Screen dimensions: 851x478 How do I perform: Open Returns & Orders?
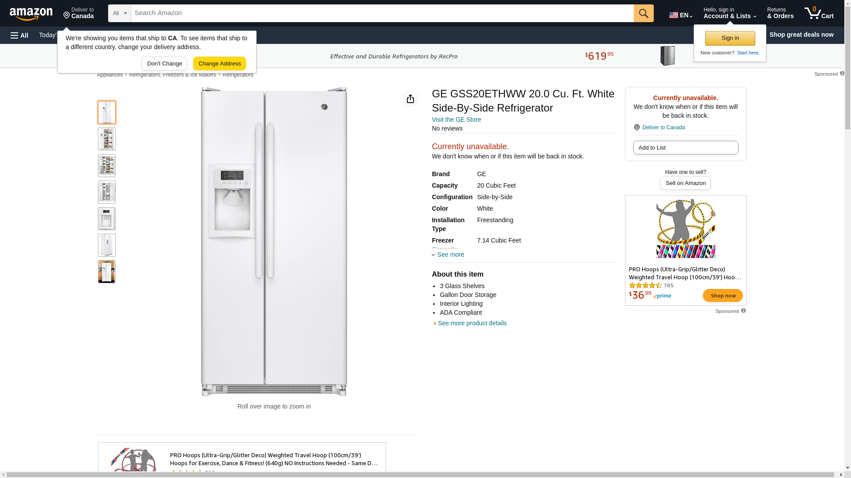pos(780,13)
